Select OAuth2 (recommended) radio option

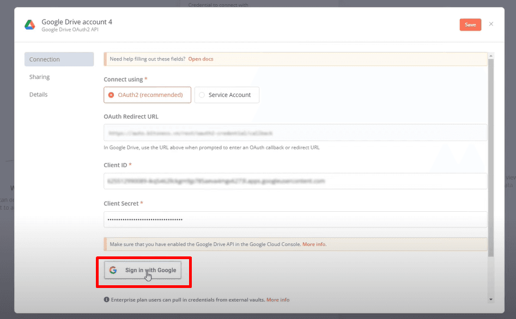pos(147,95)
